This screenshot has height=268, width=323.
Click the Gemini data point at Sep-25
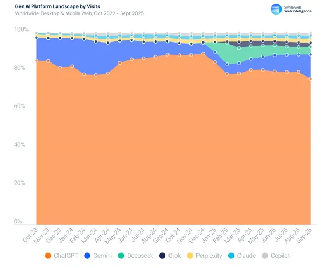pos(311,54)
